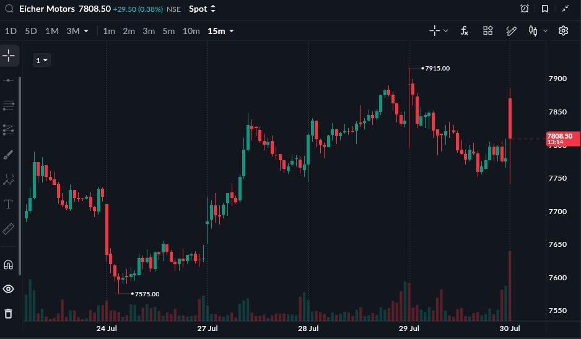Open the 3M range dropdown arrow
581x339 pixels.
click(86, 31)
